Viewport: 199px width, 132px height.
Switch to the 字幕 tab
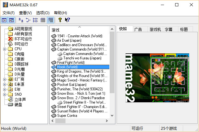tap(170, 29)
